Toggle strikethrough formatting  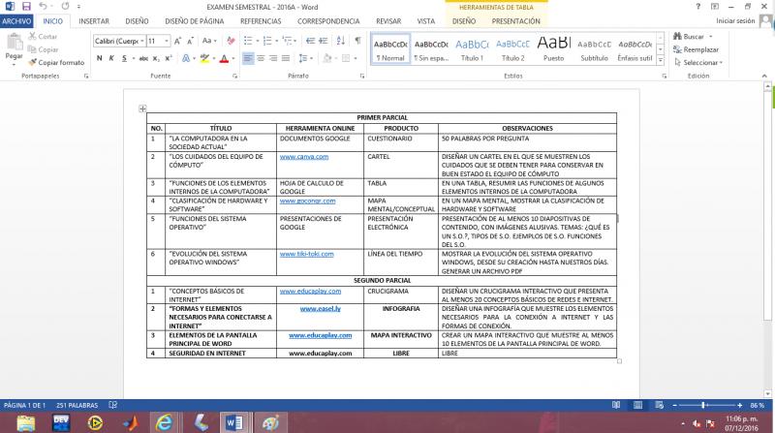click(x=143, y=58)
